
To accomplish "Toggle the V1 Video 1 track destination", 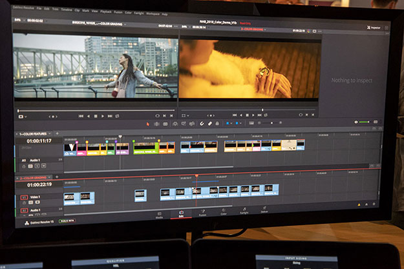I will [x=24, y=197].
